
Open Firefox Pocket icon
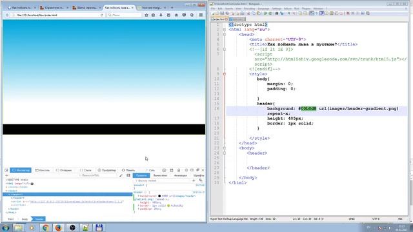184,15
